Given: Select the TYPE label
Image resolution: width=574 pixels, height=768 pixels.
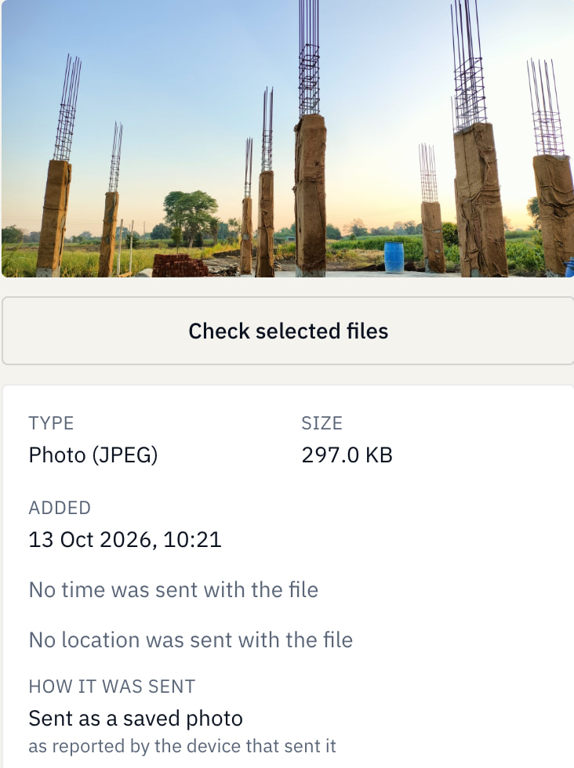Looking at the screenshot, I should pos(51,423).
